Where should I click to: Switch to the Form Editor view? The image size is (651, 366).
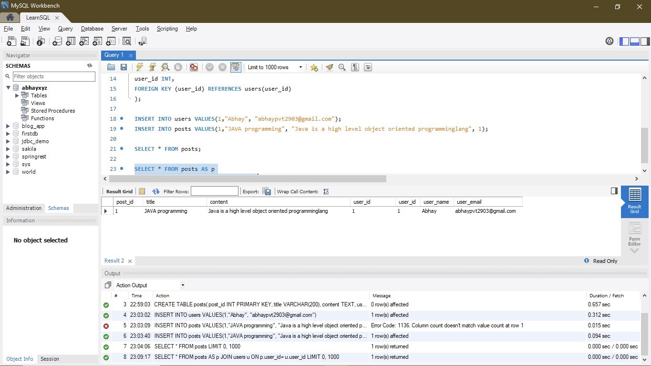point(634,234)
